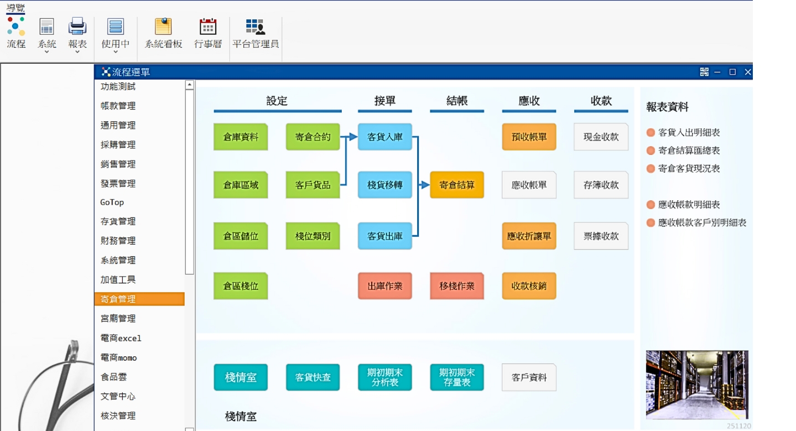Click the warehouse aisle photo thumbnail
The image size is (796, 431).
coord(697,385)
